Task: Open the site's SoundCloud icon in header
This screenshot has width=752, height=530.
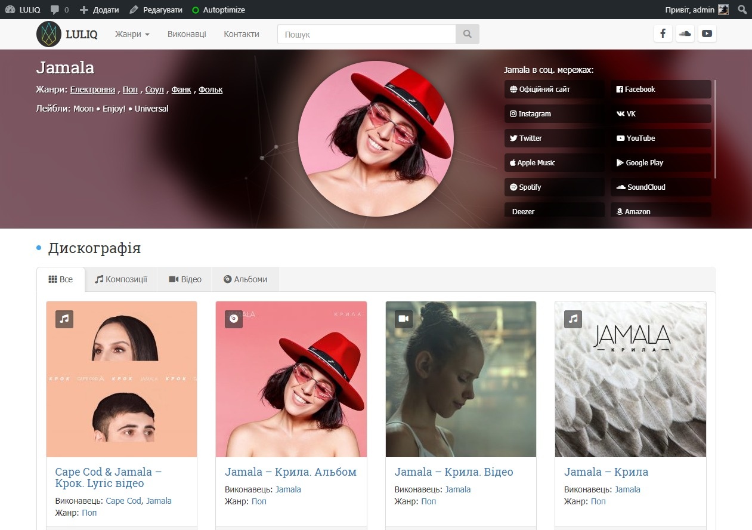Action: pos(685,33)
